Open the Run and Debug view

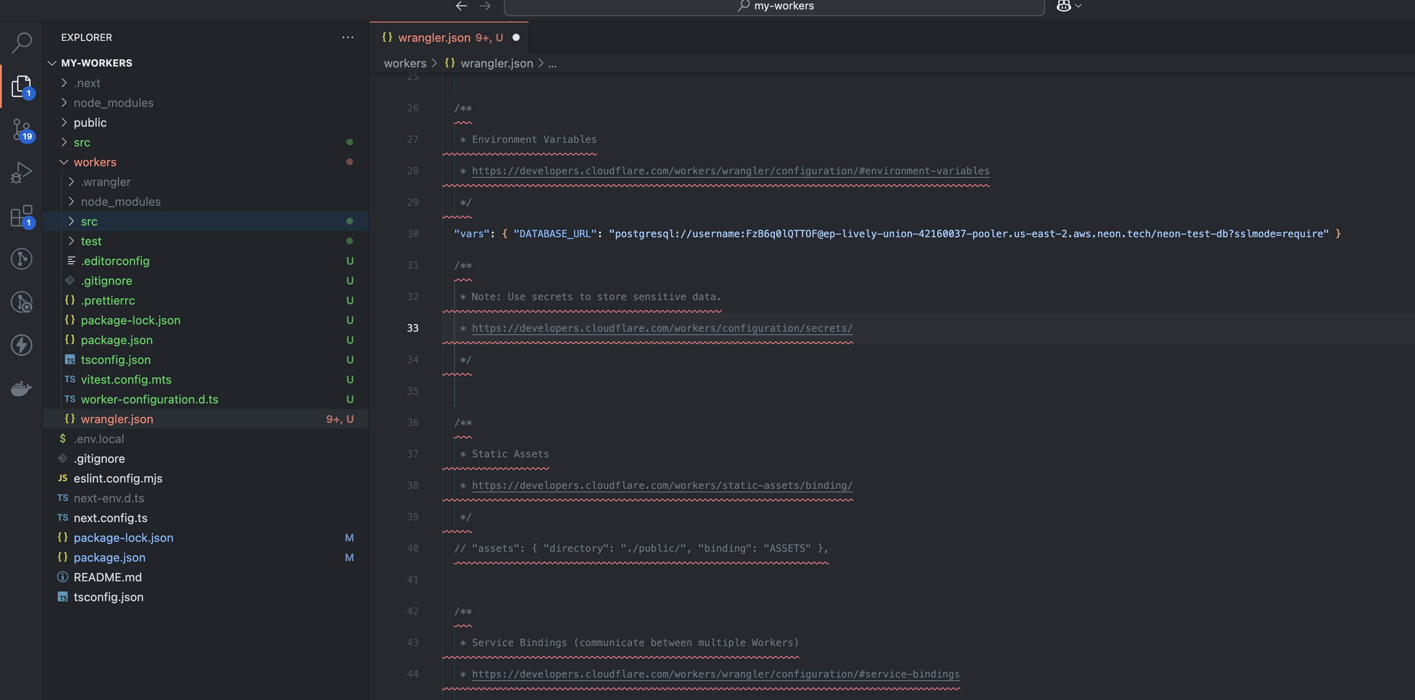[22, 173]
